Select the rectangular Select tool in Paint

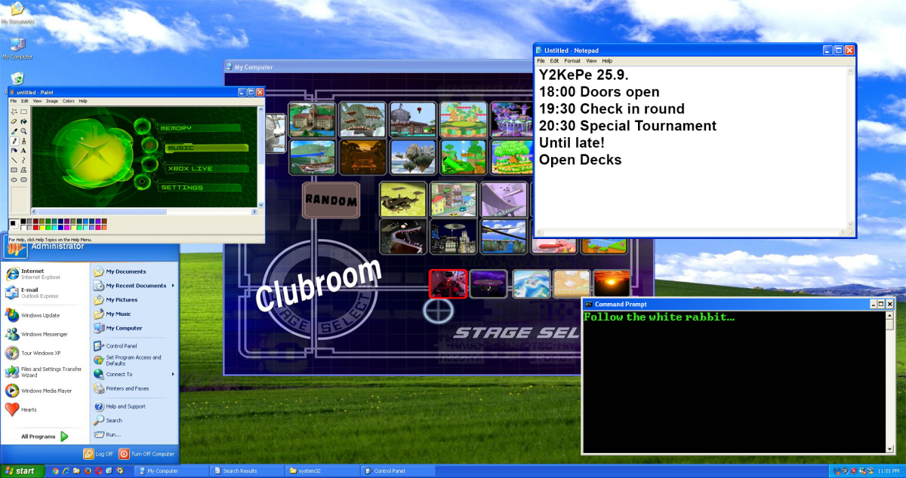point(24,112)
